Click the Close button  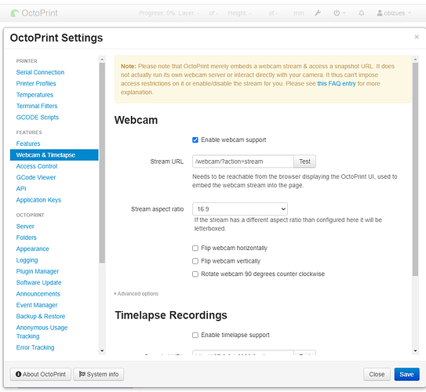click(x=377, y=374)
